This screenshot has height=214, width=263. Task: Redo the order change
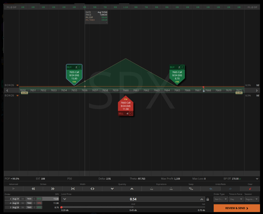tap(230, 189)
